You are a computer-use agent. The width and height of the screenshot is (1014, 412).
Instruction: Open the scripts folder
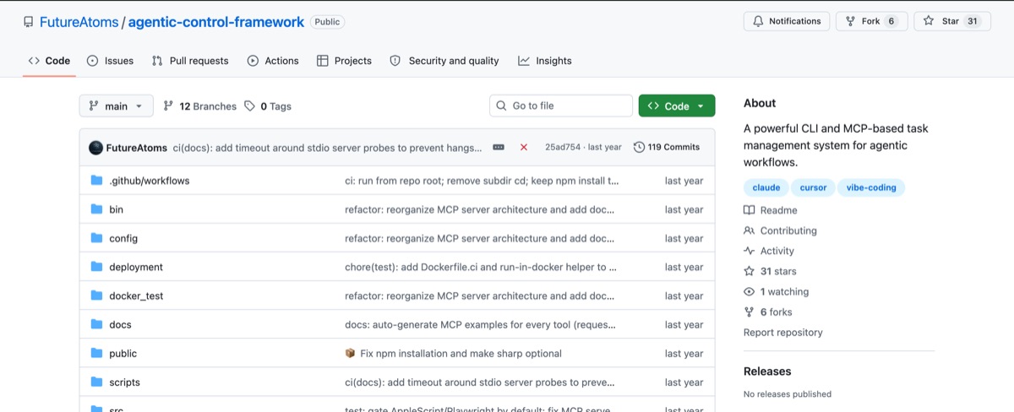pos(124,382)
